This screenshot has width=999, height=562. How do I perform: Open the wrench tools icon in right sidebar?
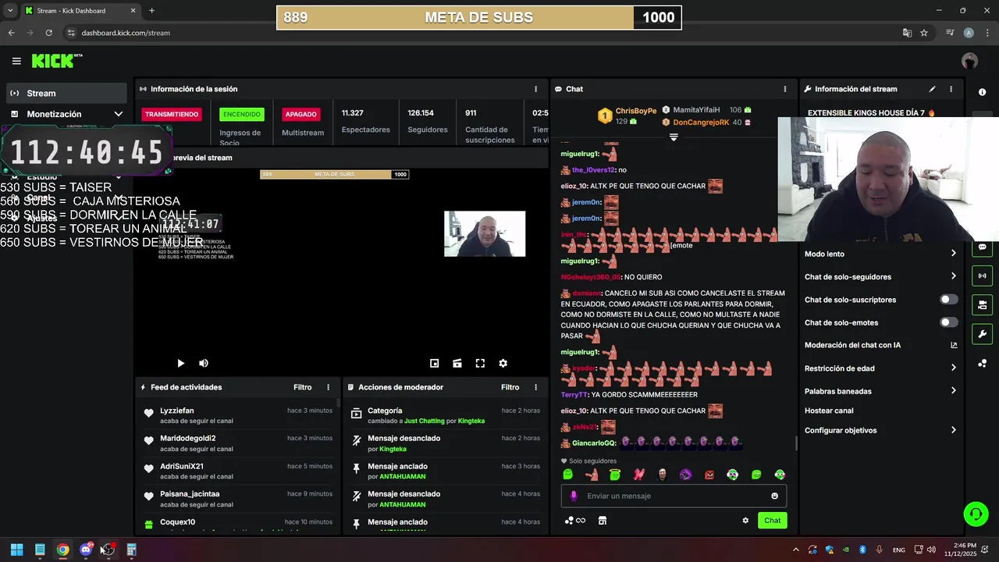tap(982, 335)
